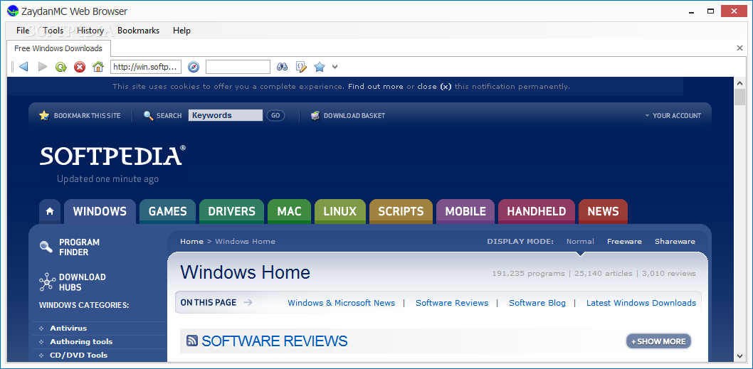Screen dimensions: 753x369
Task: Click the Download Hubs link text
Action: [x=82, y=282]
